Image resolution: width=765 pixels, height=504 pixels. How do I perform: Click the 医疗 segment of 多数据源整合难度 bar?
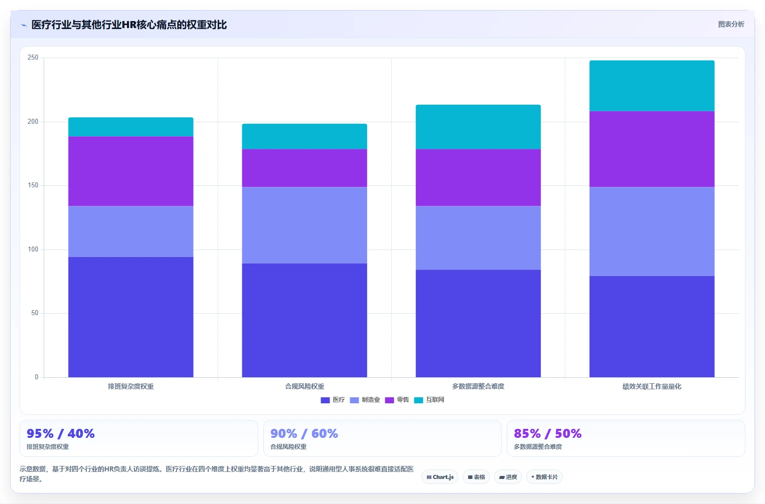click(478, 323)
